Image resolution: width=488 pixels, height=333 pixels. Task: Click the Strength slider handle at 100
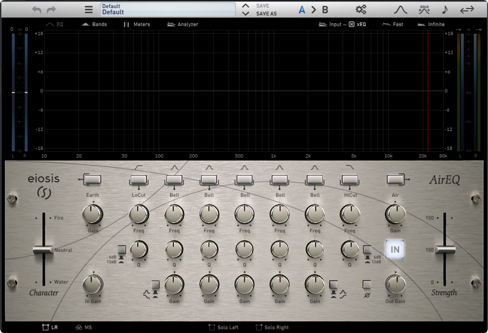coord(445,249)
